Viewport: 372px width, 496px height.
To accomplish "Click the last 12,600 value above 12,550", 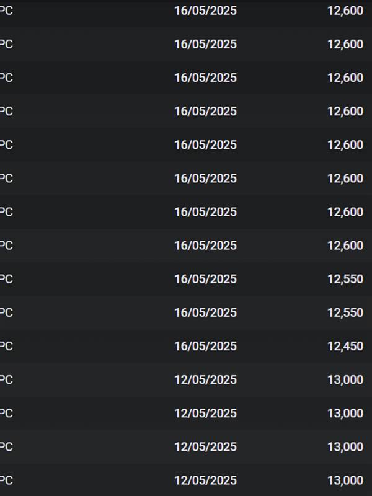I will click(x=345, y=246).
